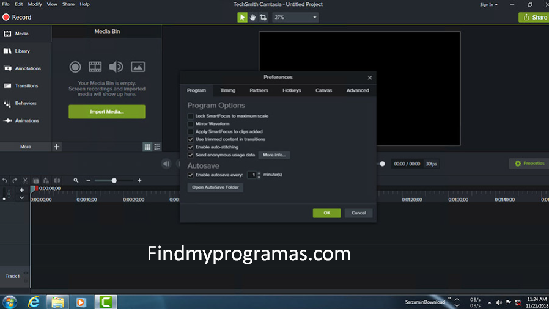
Task: Enable Apply SmartFocus to clips added
Action: click(191, 132)
